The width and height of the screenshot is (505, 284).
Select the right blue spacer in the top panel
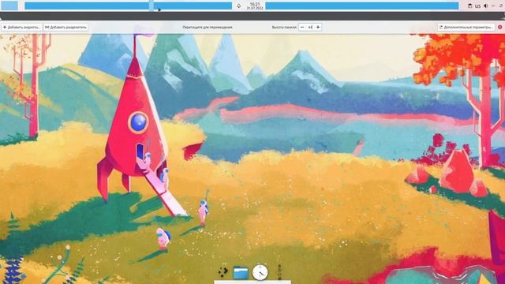(362, 6)
